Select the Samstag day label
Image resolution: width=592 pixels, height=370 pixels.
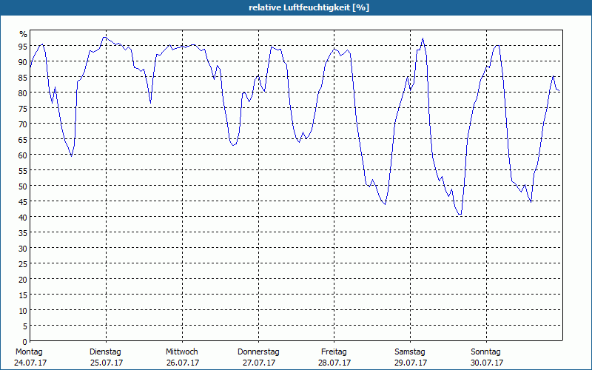[x=410, y=351]
